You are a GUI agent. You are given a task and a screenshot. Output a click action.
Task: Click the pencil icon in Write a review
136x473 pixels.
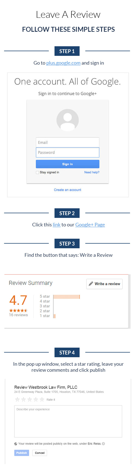pyautogui.click(x=91, y=284)
